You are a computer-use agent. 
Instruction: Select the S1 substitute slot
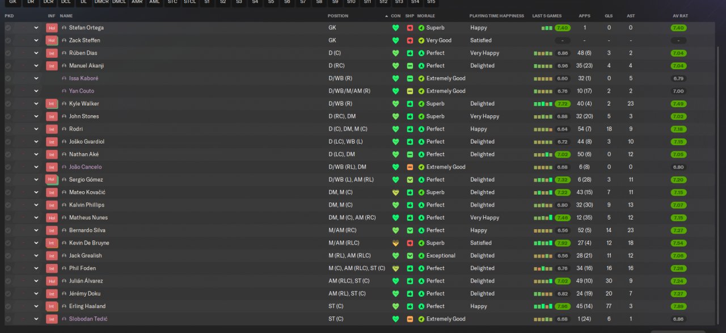207,3
